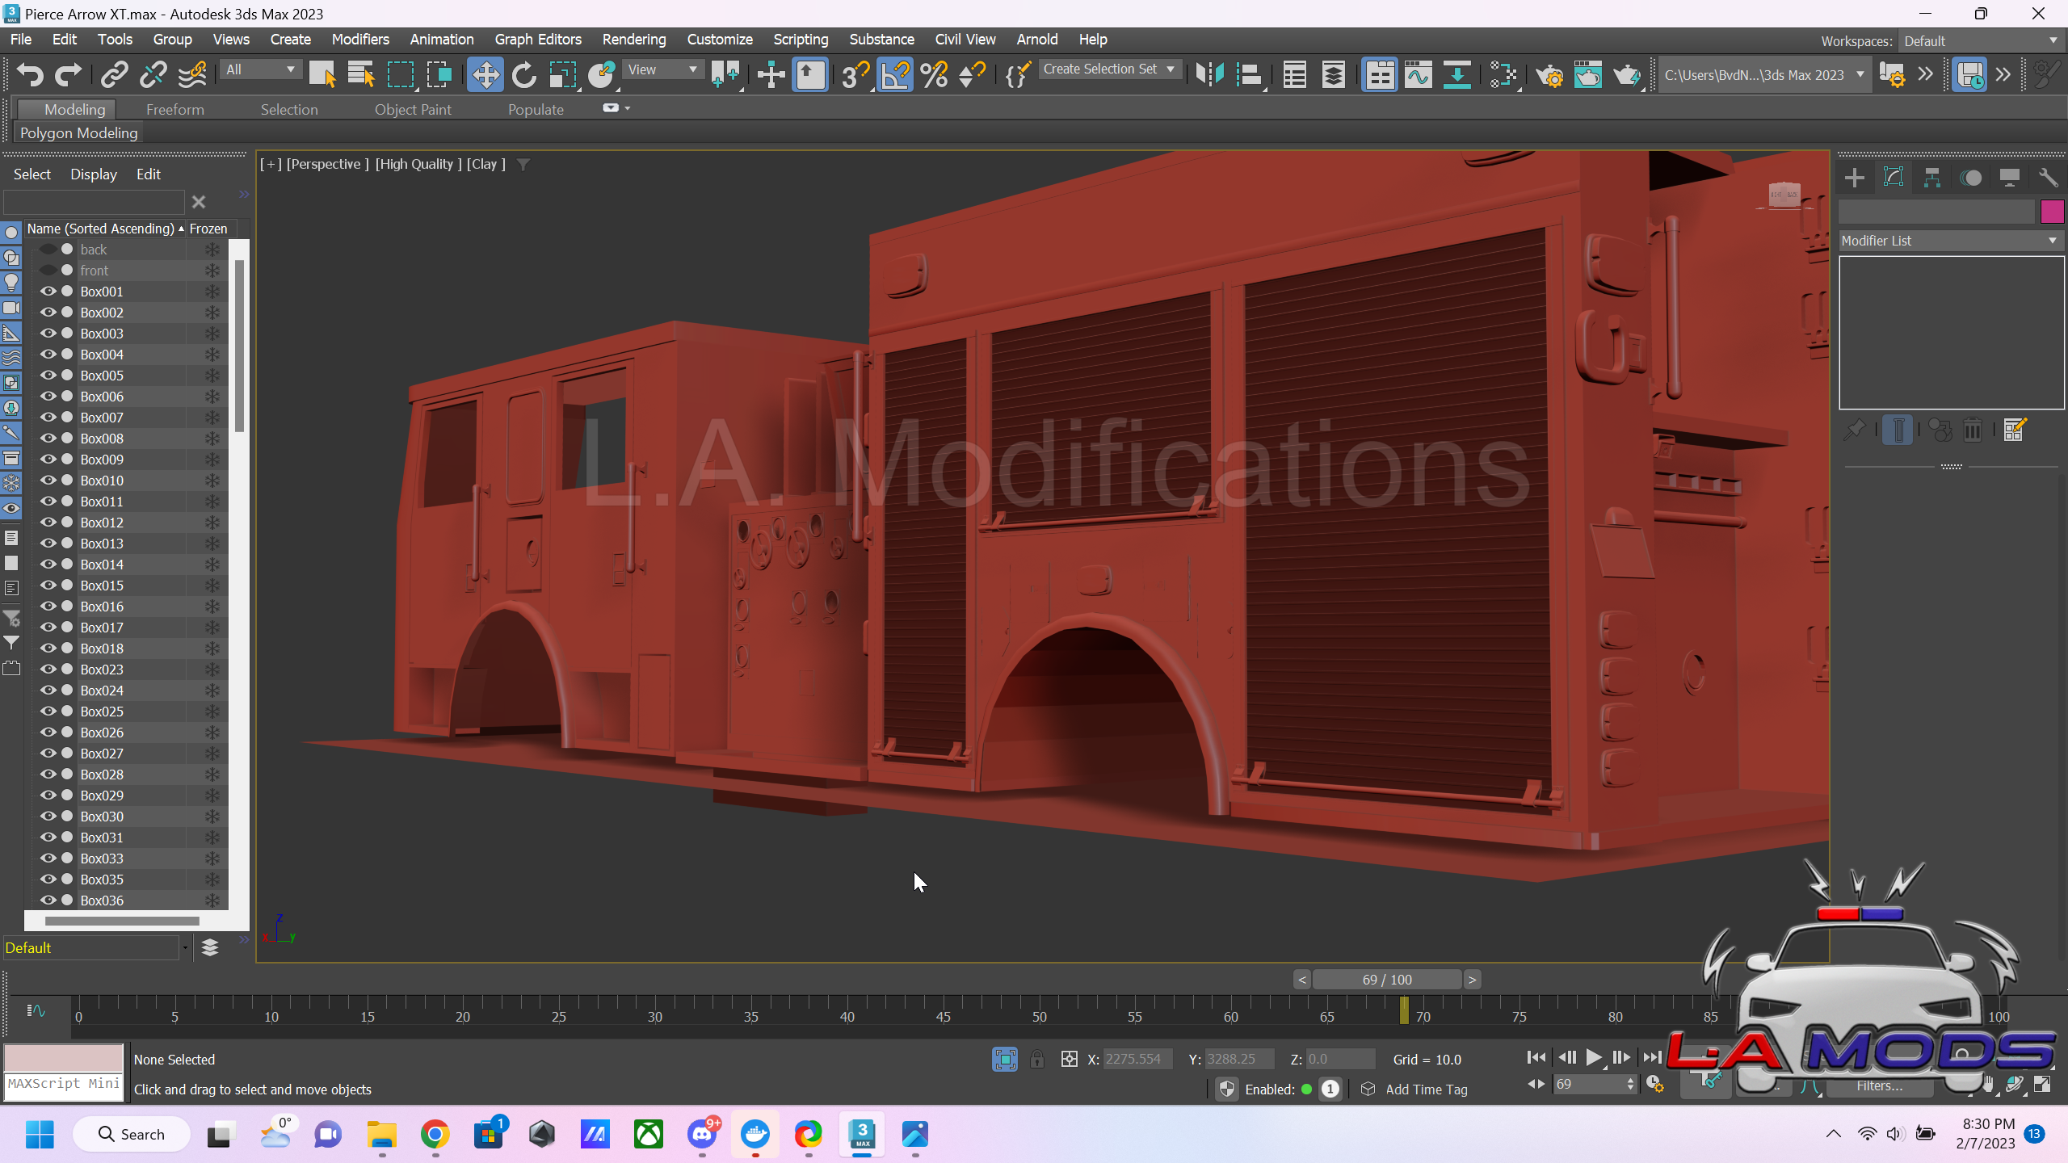
Task: Switch to the Freeform ribbon tab
Action: coord(174,109)
